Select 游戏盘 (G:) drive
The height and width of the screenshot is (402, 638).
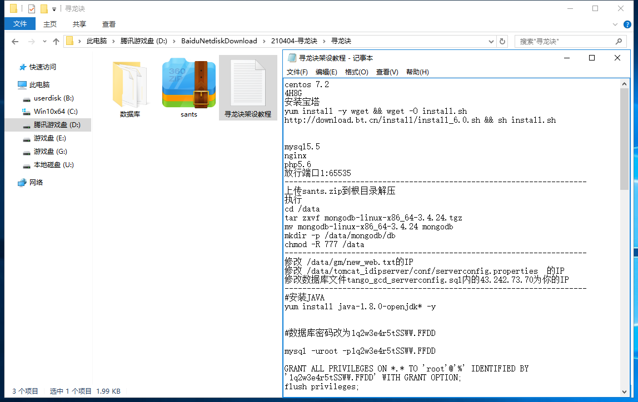(50, 152)
